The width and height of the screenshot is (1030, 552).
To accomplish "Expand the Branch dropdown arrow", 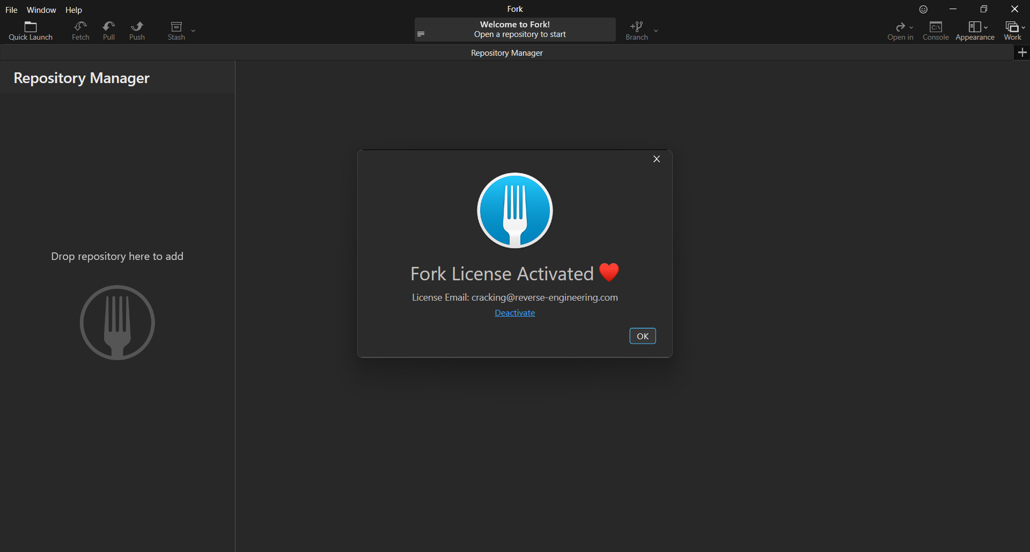I will tap(656, 31).
